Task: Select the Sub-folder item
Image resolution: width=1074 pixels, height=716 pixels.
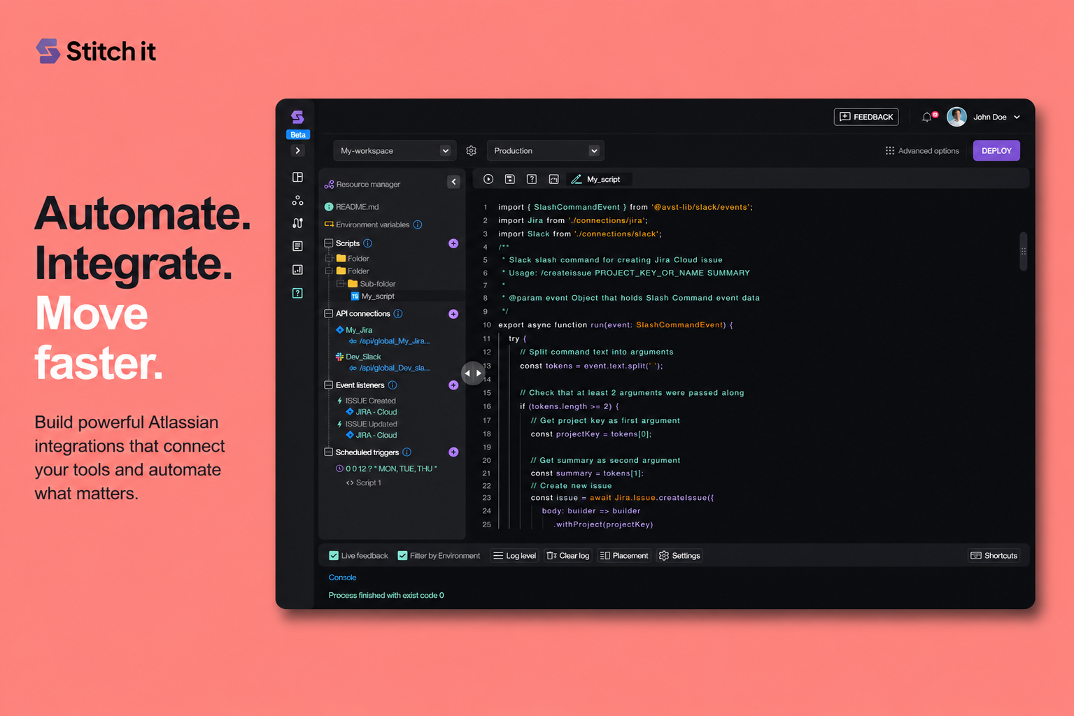Action: [372, 284]
